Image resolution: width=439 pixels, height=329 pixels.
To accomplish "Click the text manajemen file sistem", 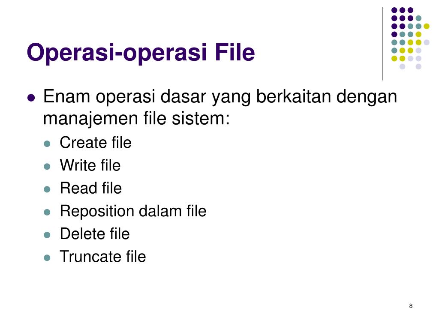I will pyautogui.click(x=136, y=118).
